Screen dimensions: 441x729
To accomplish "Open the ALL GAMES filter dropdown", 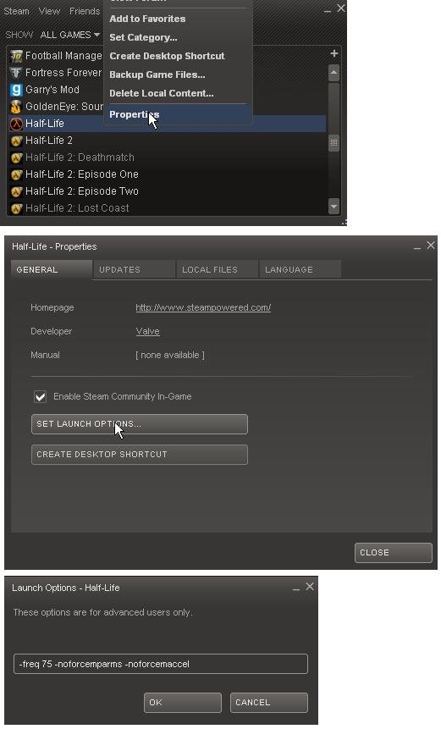I will (69, 35).
